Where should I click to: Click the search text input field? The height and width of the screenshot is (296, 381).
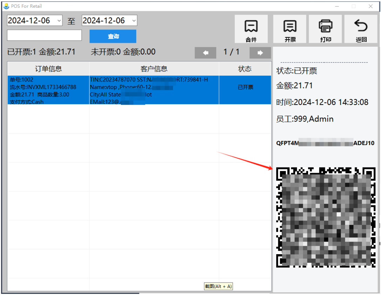click(45, 35)
